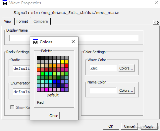160x131 pixels.
Task: Open the Enumeration default dropdown
Action: point(22,91)
